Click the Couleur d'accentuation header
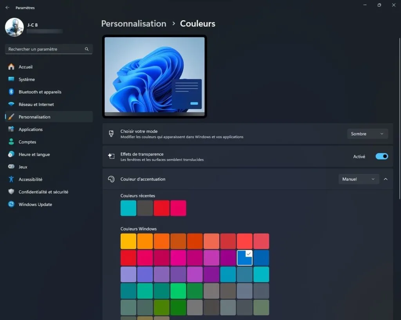Screen dimensions: 401x320 coord(143,179)
